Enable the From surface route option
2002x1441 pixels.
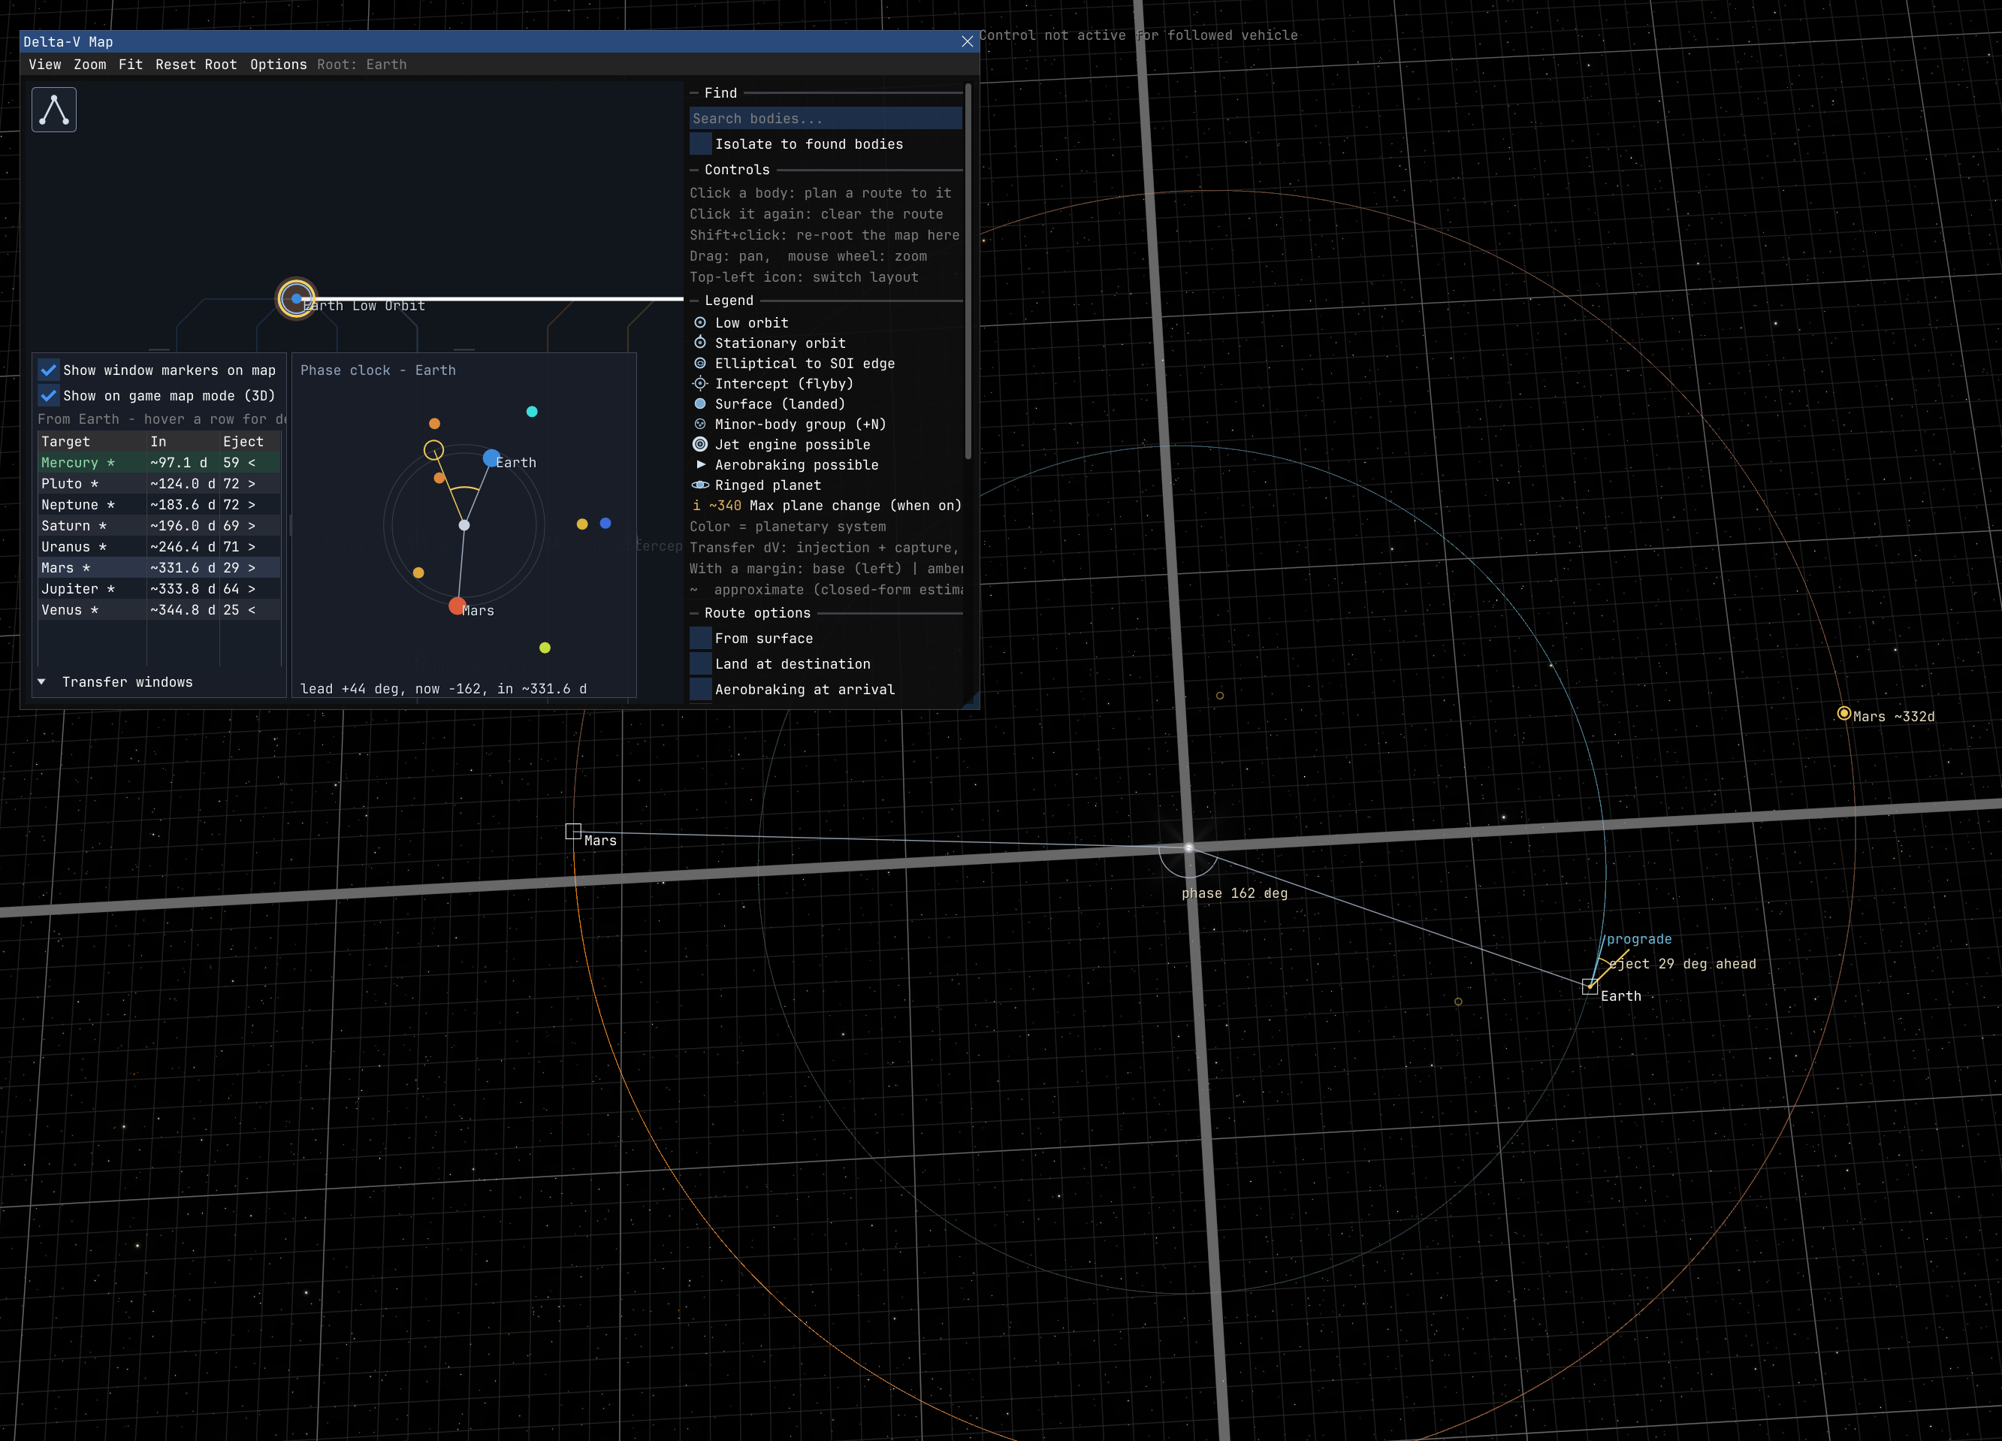[701, 639]
